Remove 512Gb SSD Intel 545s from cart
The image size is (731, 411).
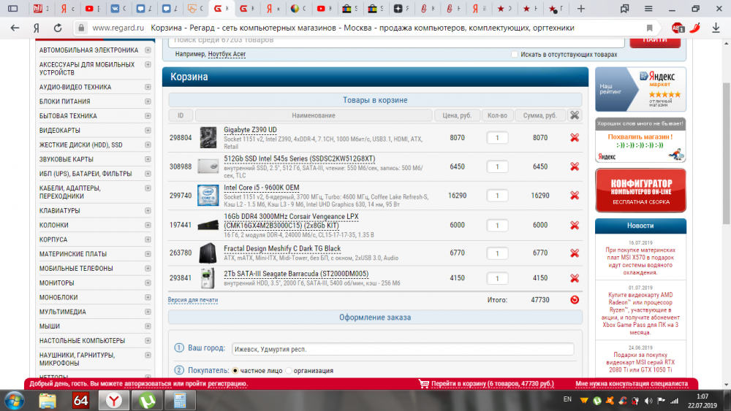pos(575,166)
